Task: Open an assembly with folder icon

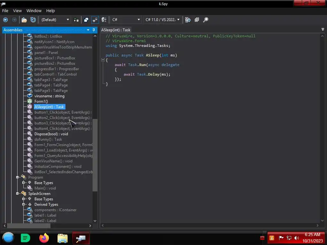Action: click(x=24, y=20)
